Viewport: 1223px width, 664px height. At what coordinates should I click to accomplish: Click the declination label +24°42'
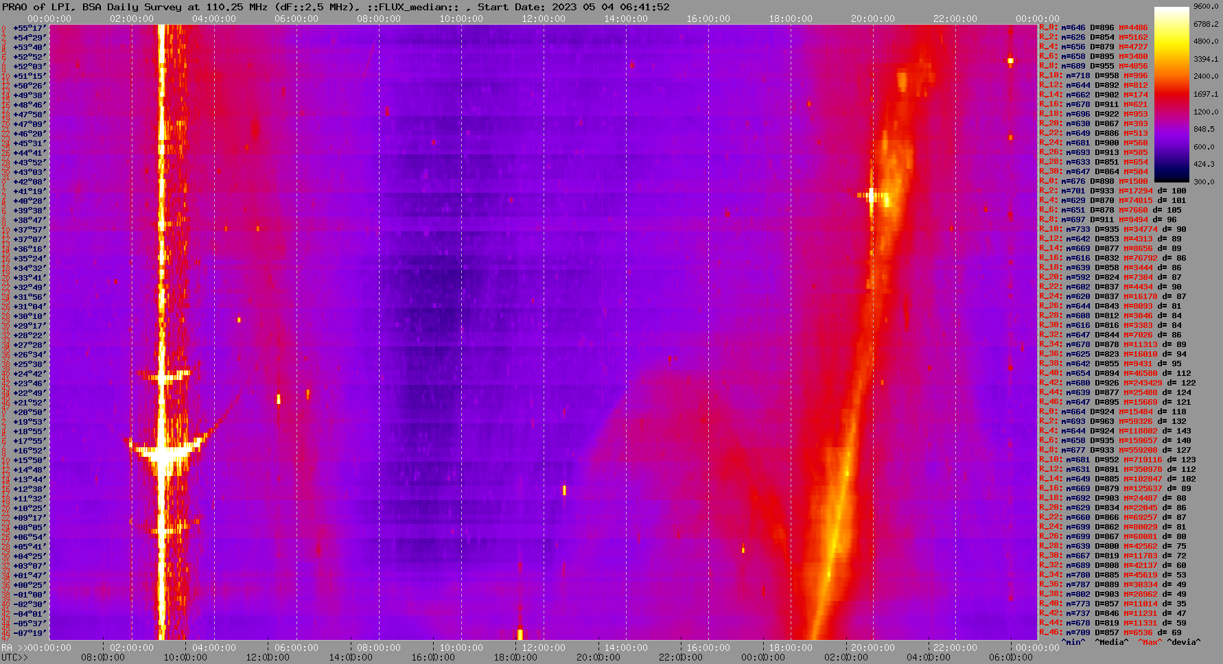pos(30,374)
